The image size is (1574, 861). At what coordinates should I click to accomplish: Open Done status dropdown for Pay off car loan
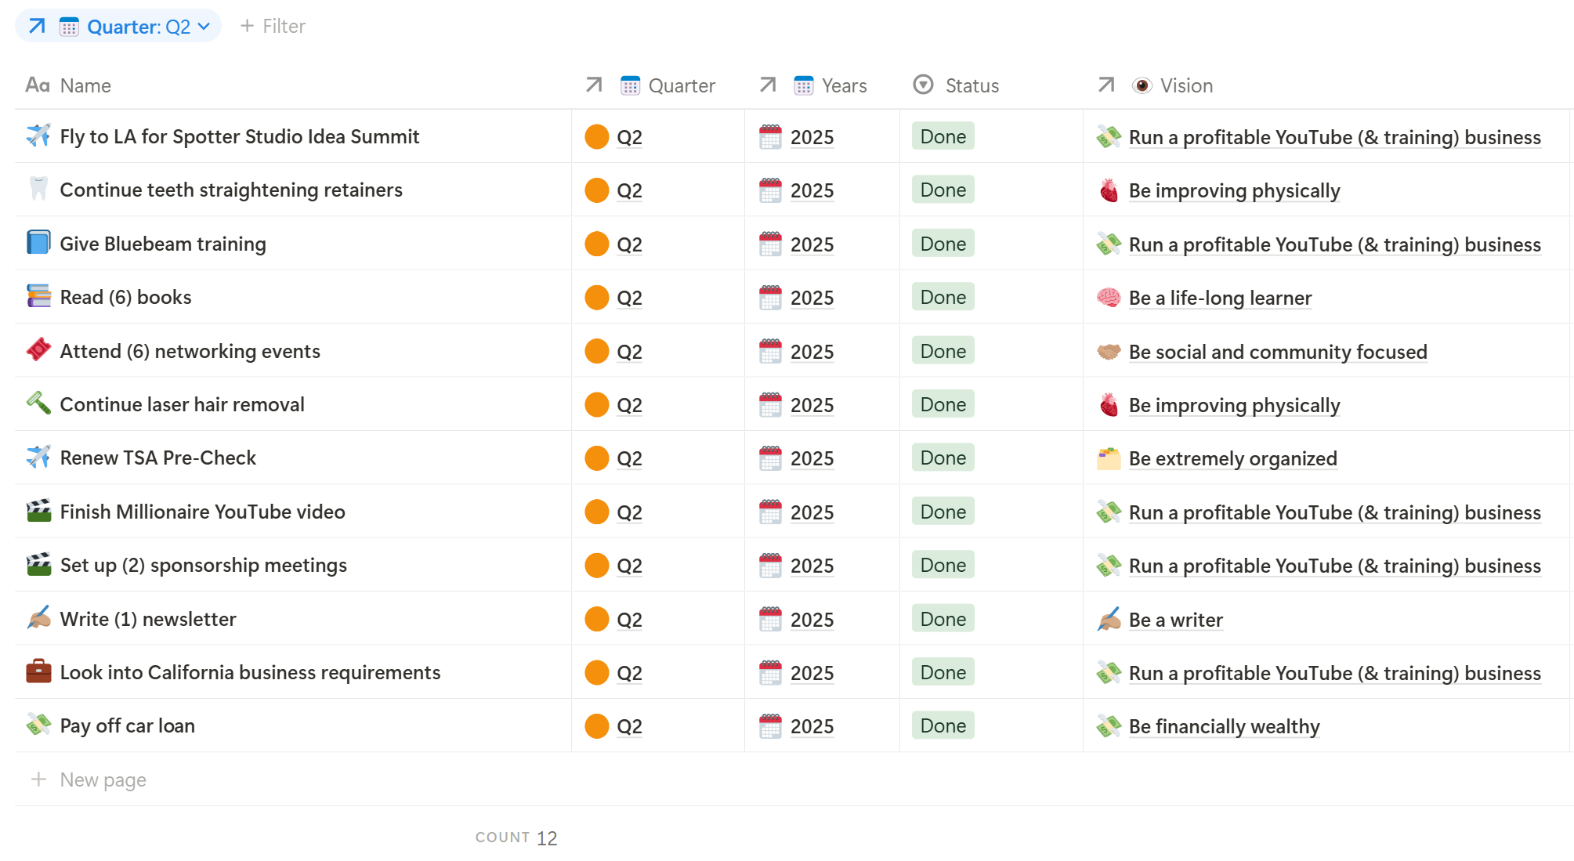click(943, 725)
